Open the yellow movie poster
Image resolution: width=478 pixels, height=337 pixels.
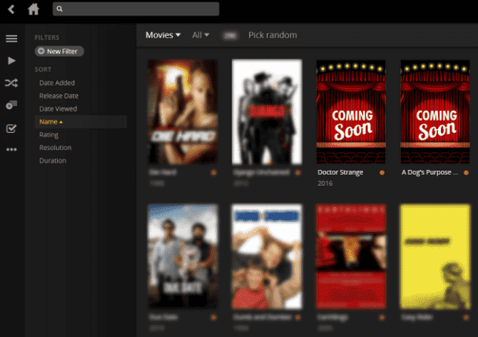coord(435,256)
